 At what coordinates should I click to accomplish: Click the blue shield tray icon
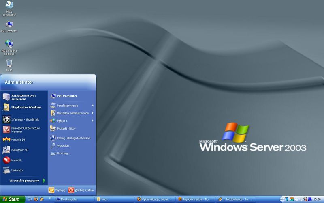(x=287, y=199)
